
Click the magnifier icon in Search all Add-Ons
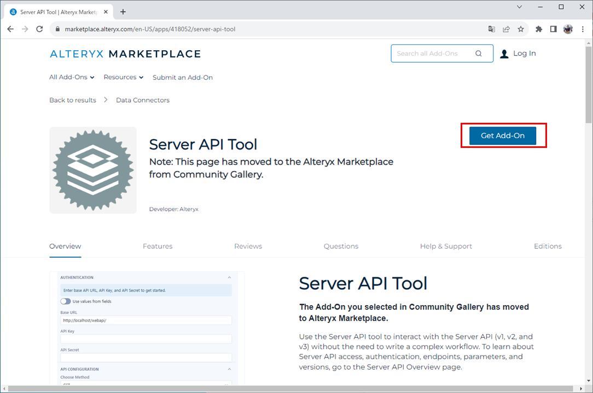tap(479, 53)
